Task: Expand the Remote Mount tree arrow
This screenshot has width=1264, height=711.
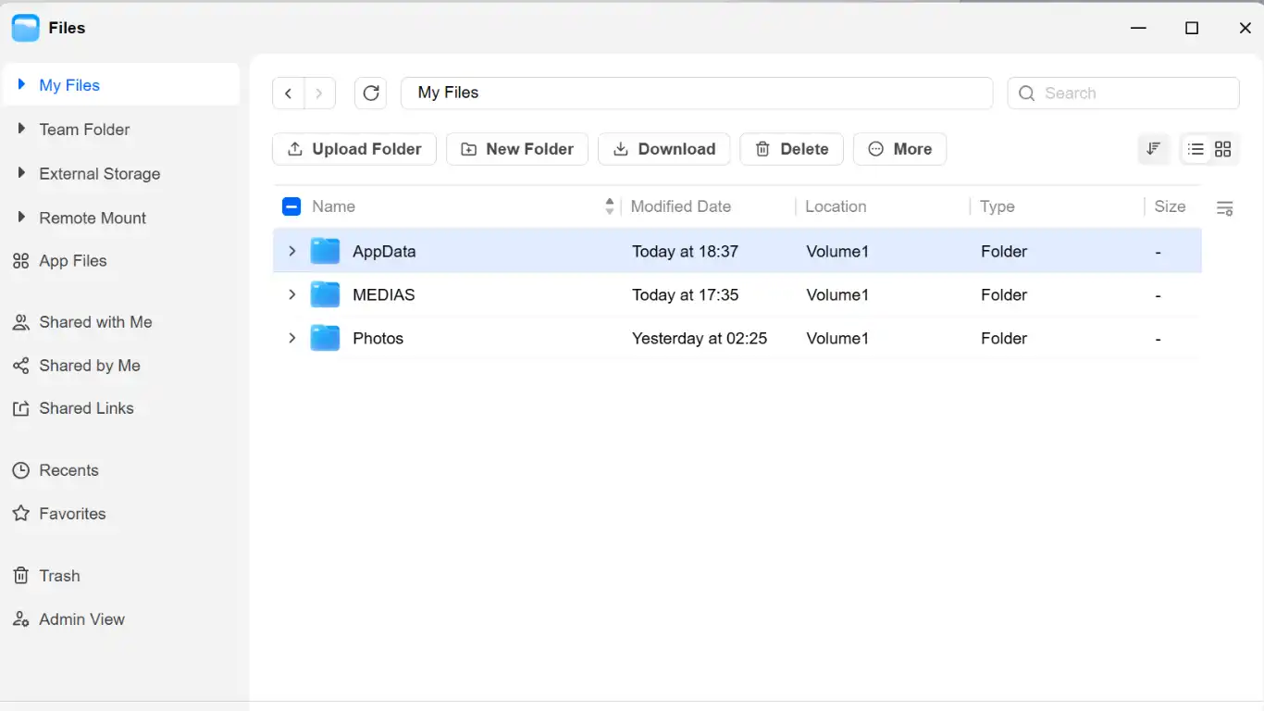Action: (21, 218)
